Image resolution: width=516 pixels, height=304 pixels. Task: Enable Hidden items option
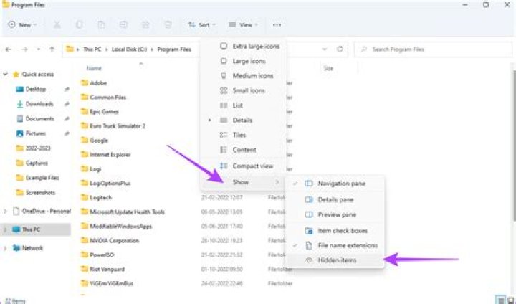point(335,260)
